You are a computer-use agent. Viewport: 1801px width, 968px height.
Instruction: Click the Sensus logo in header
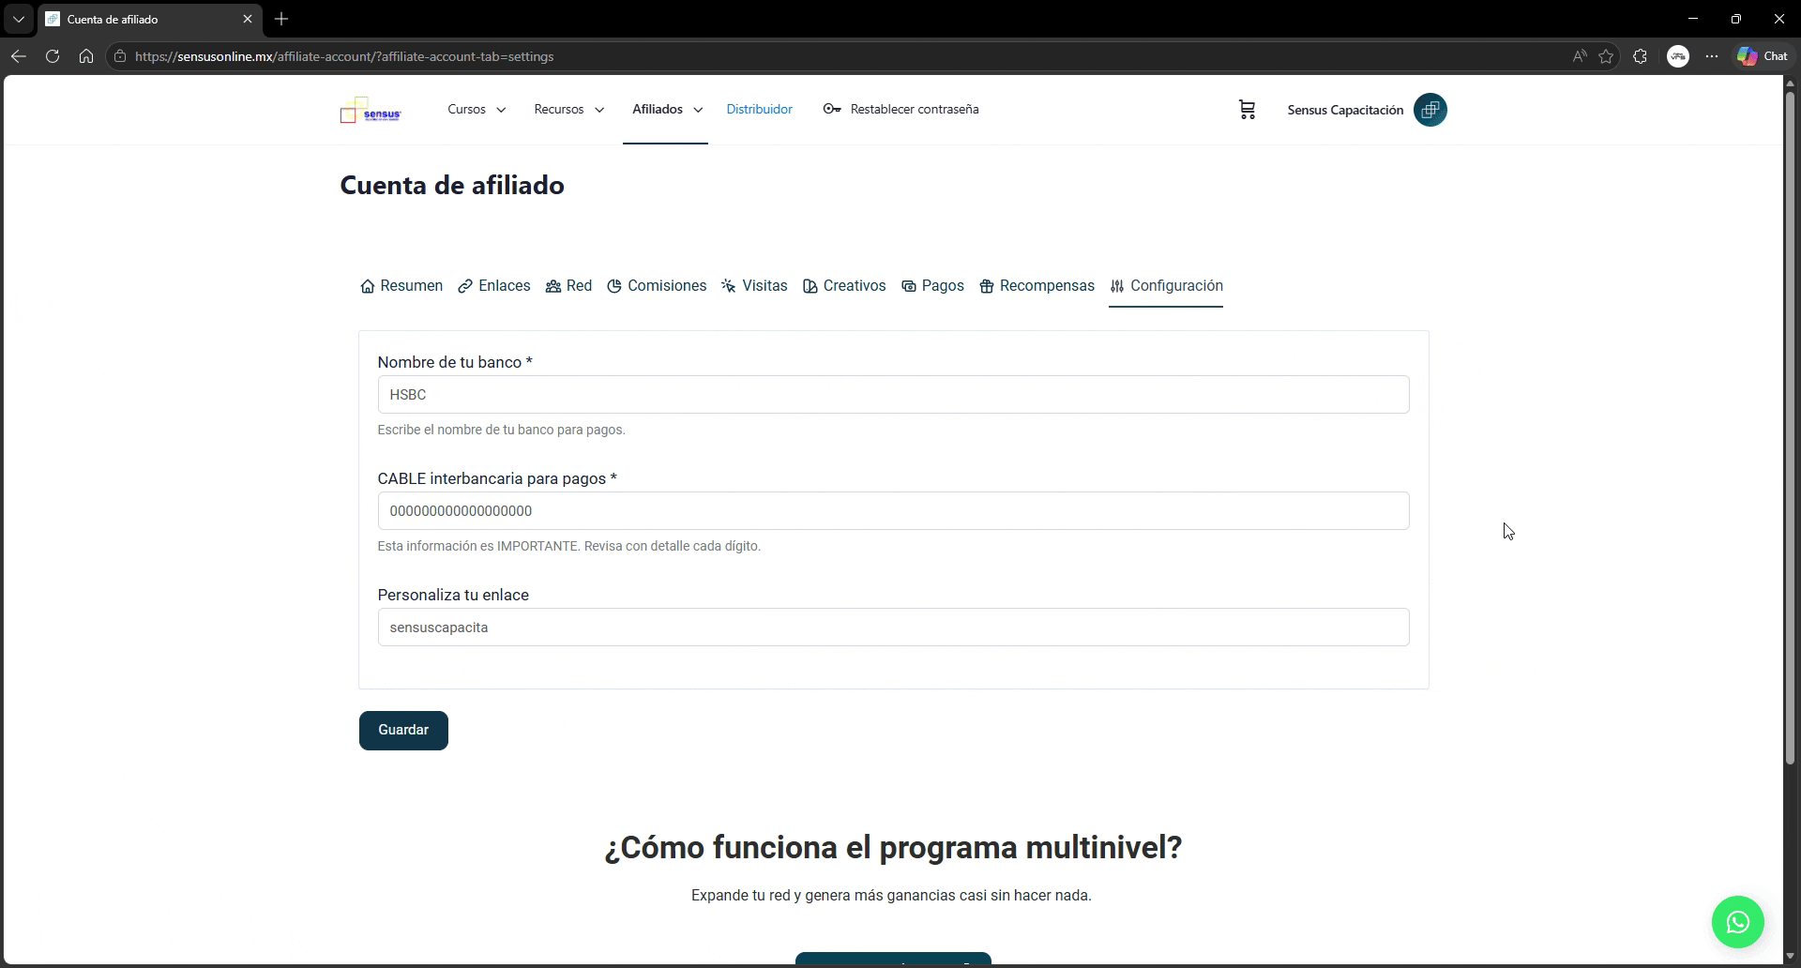pos(371,111)
